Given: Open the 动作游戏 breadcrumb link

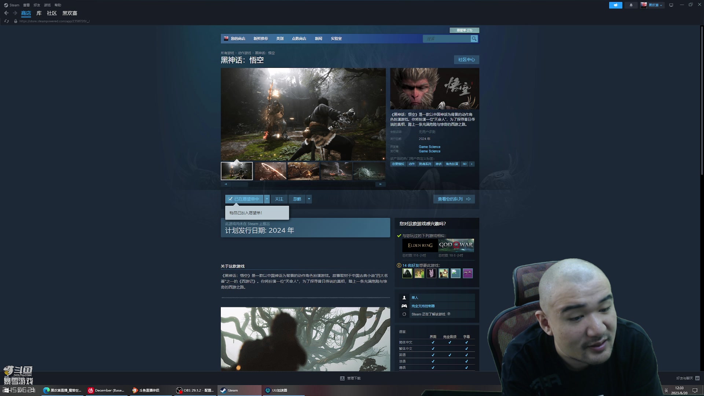Looking at the screenshot, I should point(245,53).
